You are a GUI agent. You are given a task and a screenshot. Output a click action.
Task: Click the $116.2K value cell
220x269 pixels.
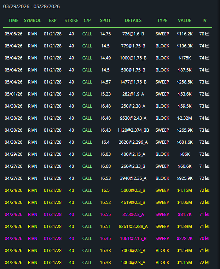(x=185, y=34)
